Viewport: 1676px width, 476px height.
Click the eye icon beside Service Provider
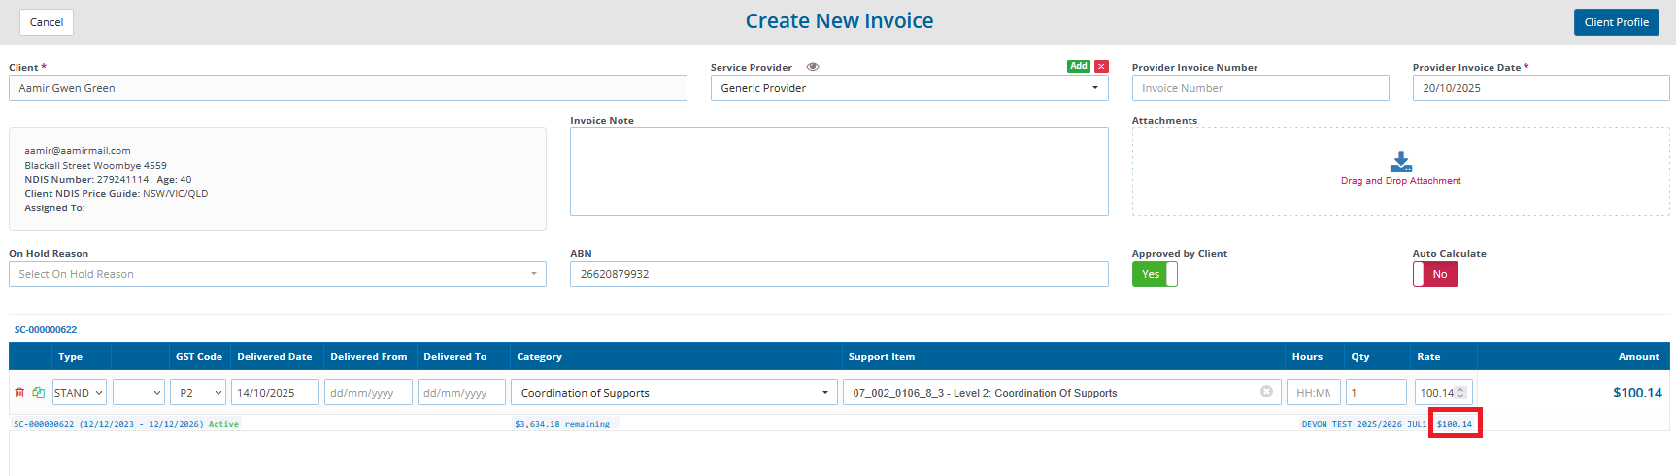point(813,67)
